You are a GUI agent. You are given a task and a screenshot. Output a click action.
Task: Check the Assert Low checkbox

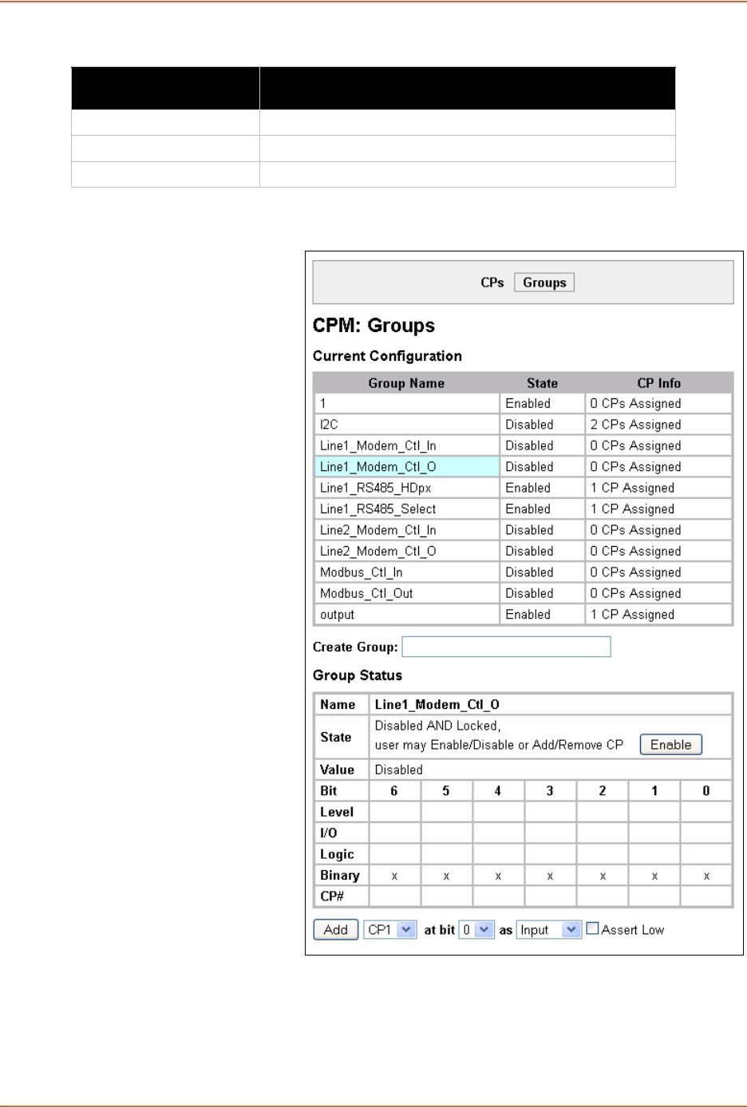(x=592, y=928)
